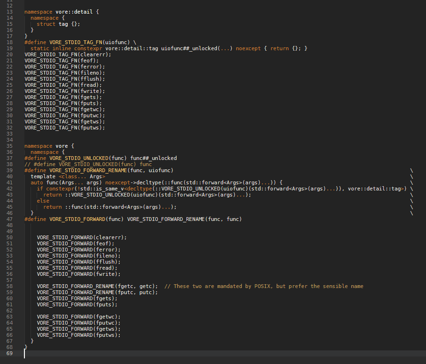Click the 'else' keyword in the macro

click(x=43, y=201)
